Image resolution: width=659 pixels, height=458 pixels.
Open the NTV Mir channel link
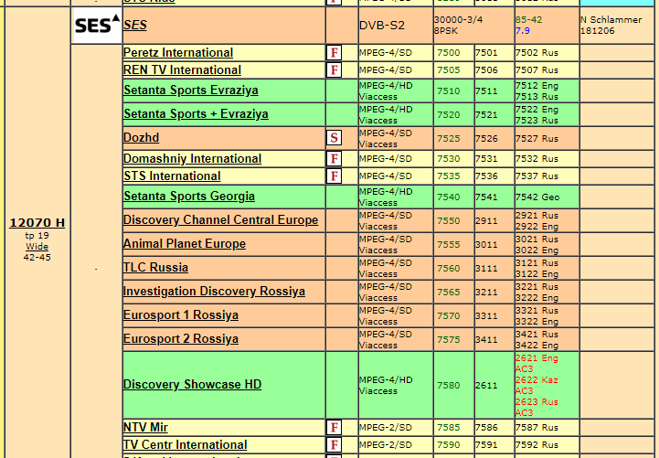point(145,427)
